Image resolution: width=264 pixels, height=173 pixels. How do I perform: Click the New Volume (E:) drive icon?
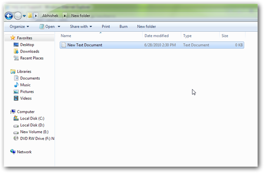coord(16,132)
